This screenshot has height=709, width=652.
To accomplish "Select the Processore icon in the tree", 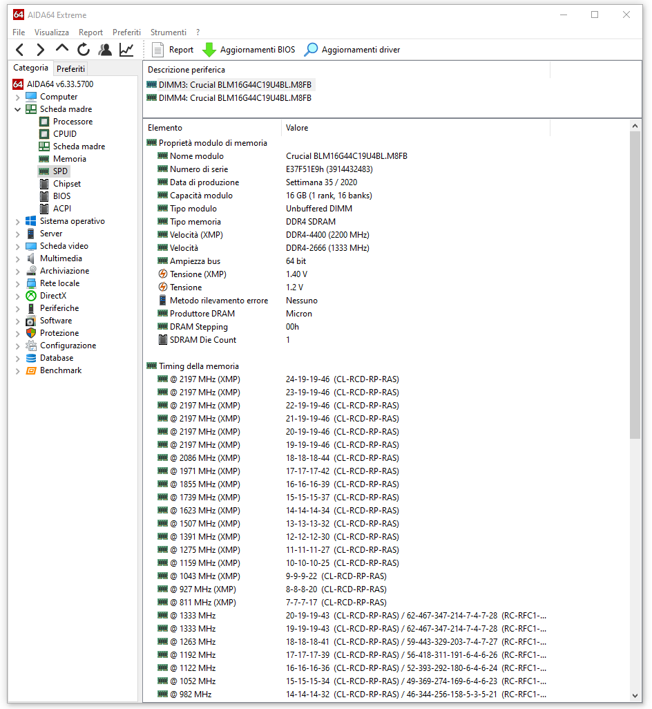I will coord(44,122).
